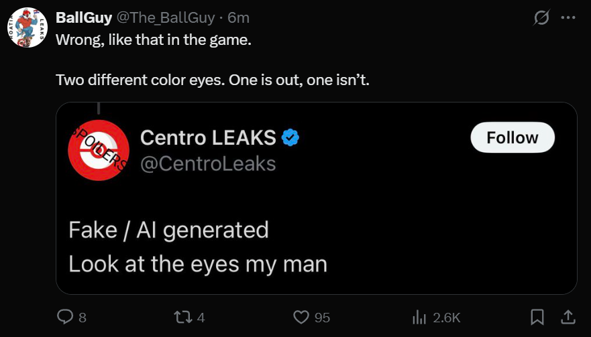Click the Centro LEAKS account name

[x=208, y=137]
